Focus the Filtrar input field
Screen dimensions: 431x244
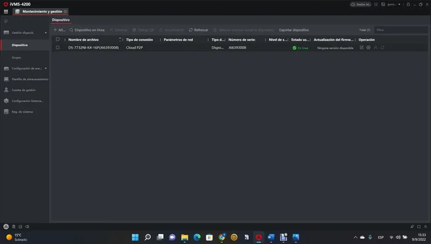click(x=401, y=30)
